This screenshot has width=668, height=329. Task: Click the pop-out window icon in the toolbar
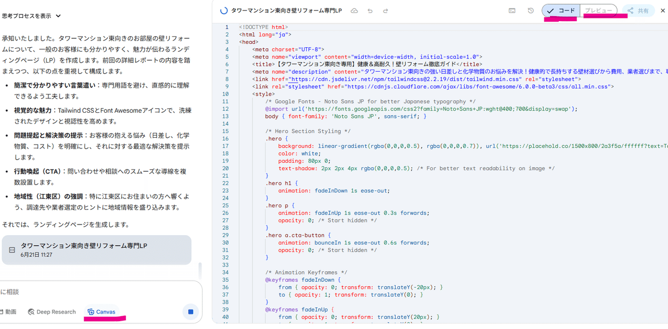[x=512, y=10]
